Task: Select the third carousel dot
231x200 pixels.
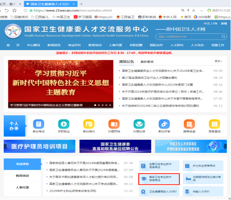Action: tap(103, 105)
